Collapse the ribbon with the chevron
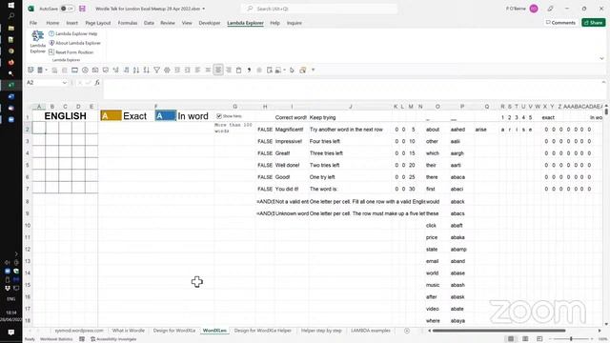Viewport: 610px width, 343px height. click(601, 59)
